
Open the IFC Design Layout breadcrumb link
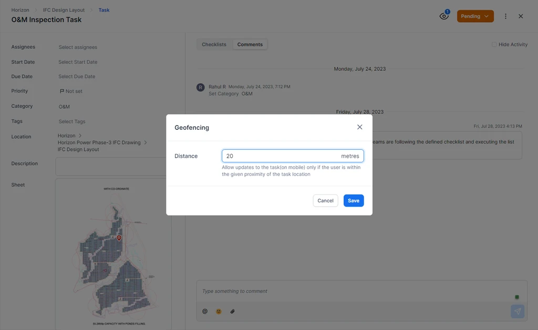64,10
